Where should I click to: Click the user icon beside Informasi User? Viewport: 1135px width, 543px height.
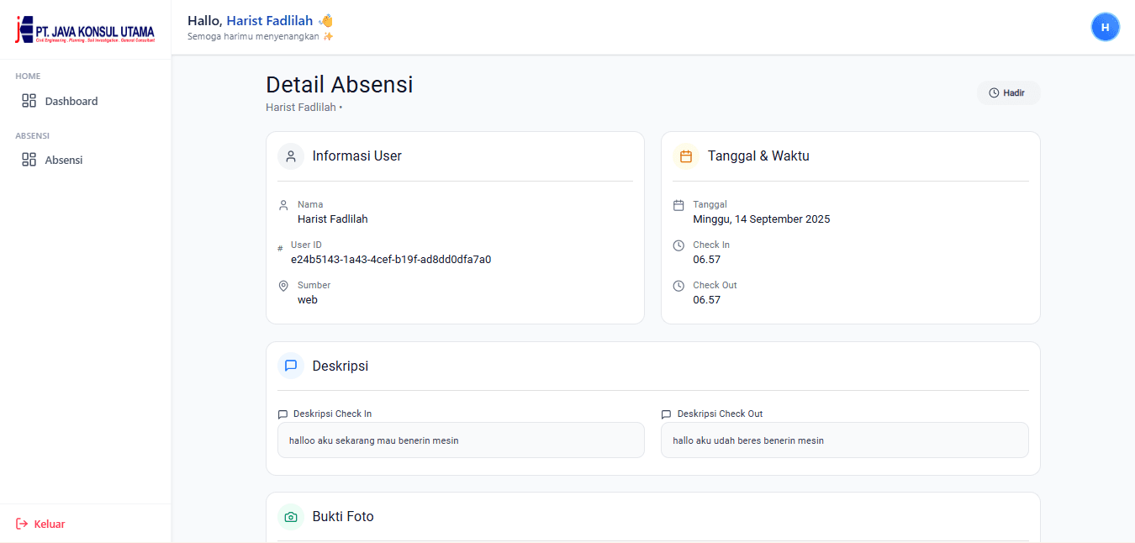click(x=290, y=156)
